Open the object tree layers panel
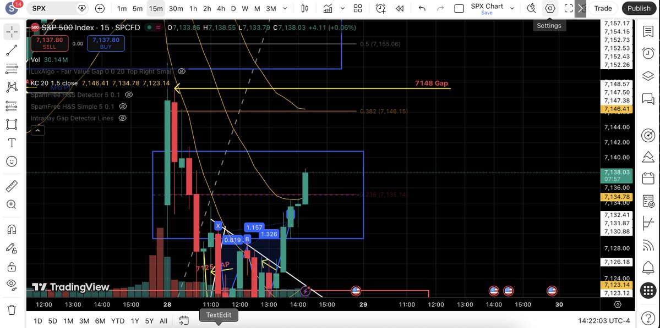This screenshot has width=660, height=328. (648, 76)
